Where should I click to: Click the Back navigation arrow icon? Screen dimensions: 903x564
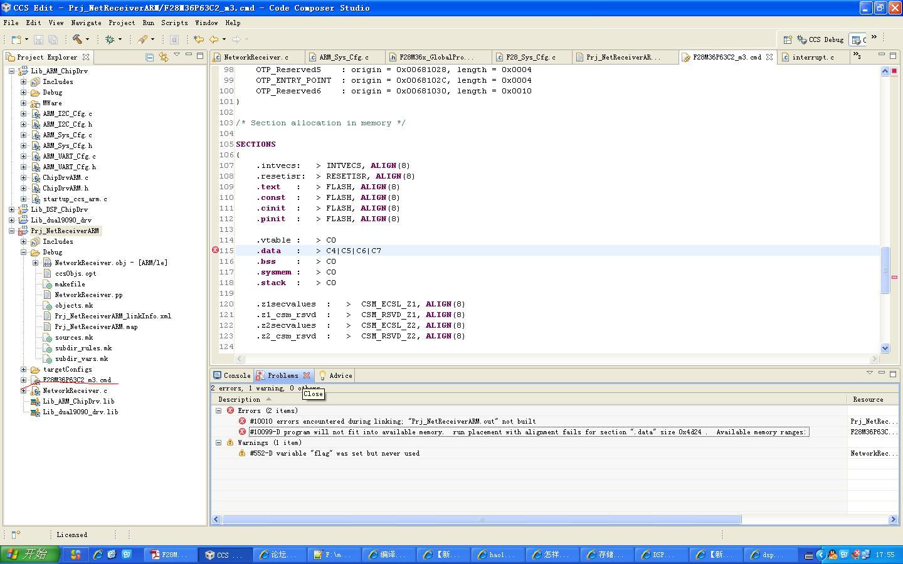(214, 39)
